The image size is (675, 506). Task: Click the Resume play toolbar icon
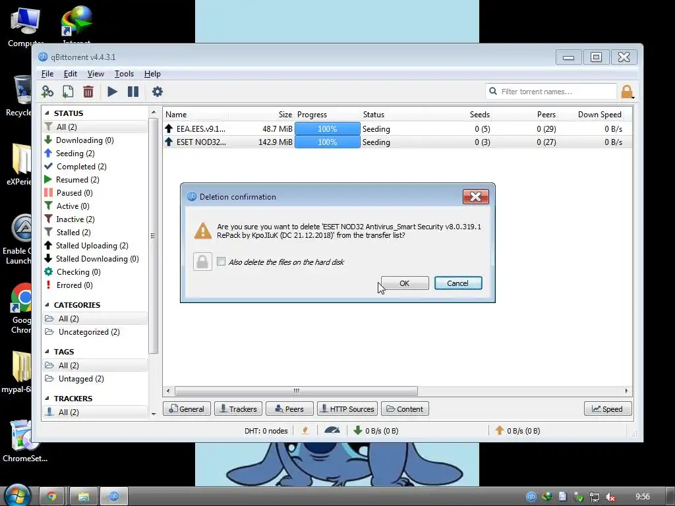(112, 92)
